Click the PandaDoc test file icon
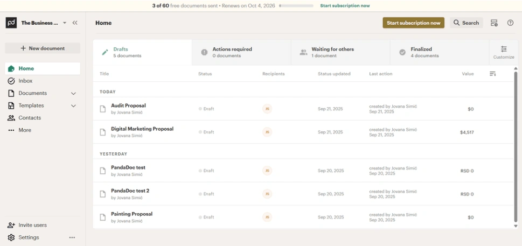522x246 pixels. tap(103, 171)
